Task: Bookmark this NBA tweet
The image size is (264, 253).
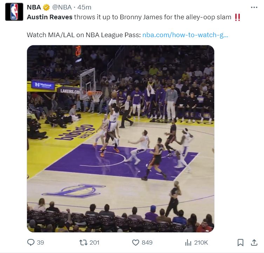Action: point(241,242)
